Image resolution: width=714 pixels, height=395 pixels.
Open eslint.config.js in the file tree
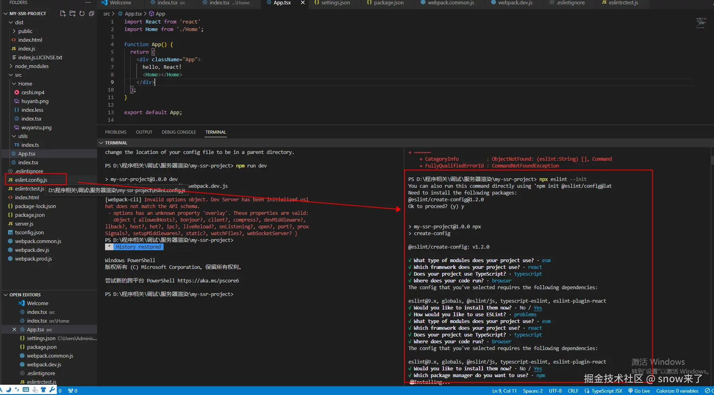click(31, 180)
